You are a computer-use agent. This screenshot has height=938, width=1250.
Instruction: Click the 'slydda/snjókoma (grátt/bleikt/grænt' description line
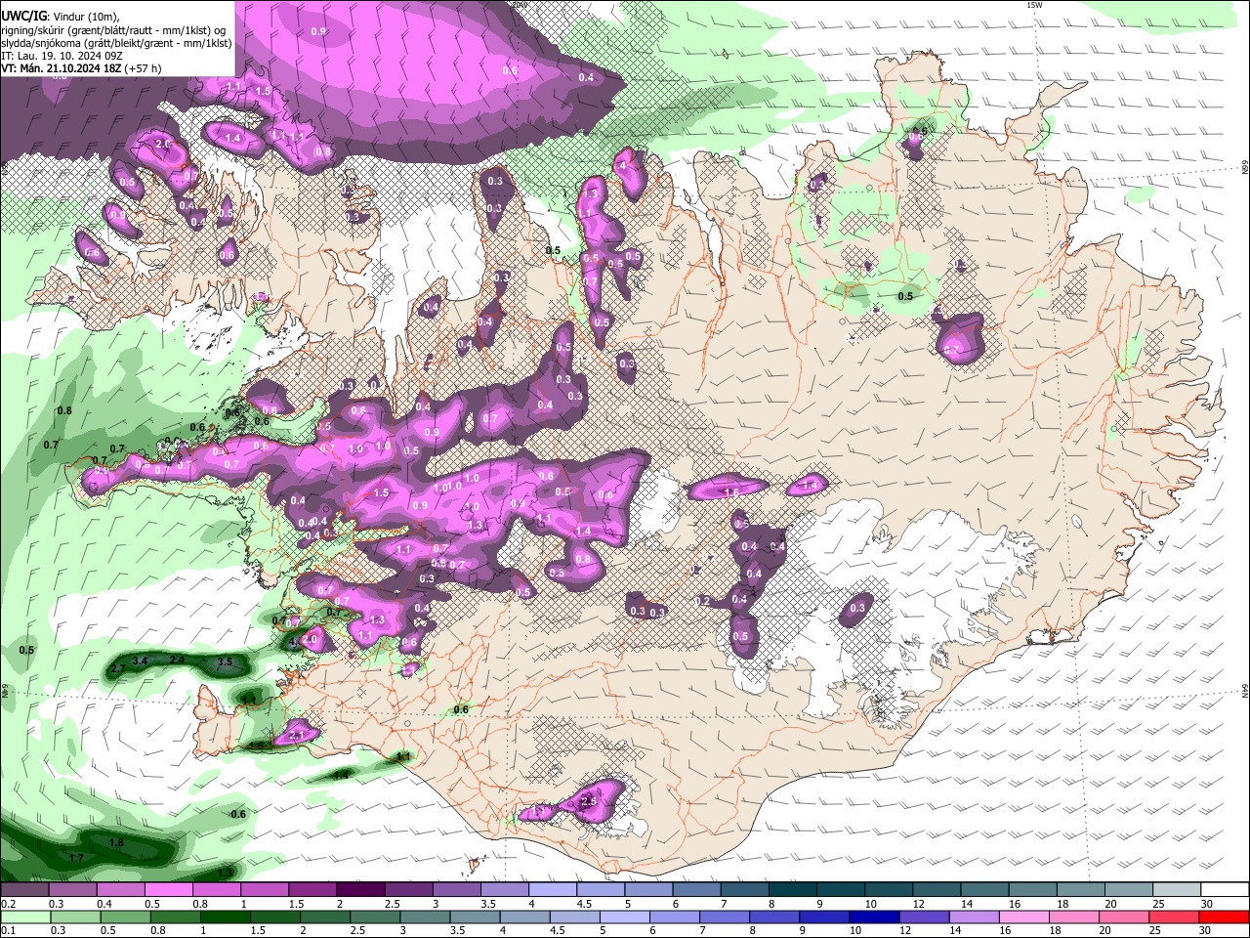tap(116, 43)
